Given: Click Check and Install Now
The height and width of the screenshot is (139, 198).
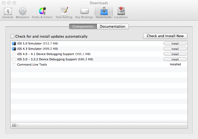Looking at the screenshot, I should [x=165, y=36].
